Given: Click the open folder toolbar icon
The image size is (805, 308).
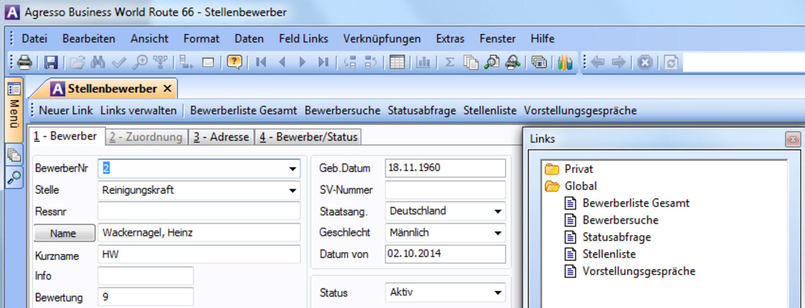Looking at the screenshot, I should pyautogui.click(x=77, y=63).
